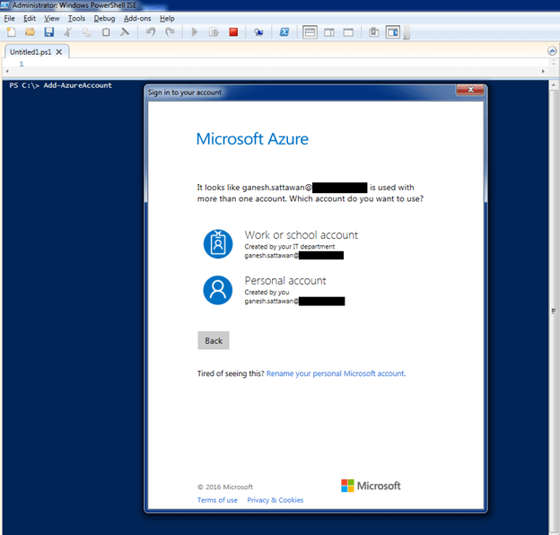The height and width of the screenshot is (535, 560).
Task: Open the Debug menu
Action: [x=104, y=19]
